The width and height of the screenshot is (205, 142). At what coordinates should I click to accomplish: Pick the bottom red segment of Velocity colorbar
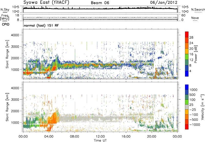[x=187, y=127]
